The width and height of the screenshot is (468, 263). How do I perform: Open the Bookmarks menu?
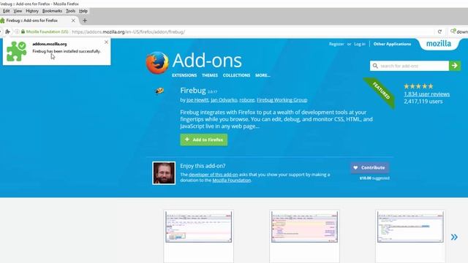pyautogui.click(x=52, y=11)
